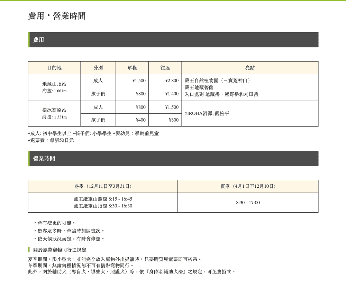Select the 樹冰高原站 destination cell
346x288 pixels.
point(54,113)
